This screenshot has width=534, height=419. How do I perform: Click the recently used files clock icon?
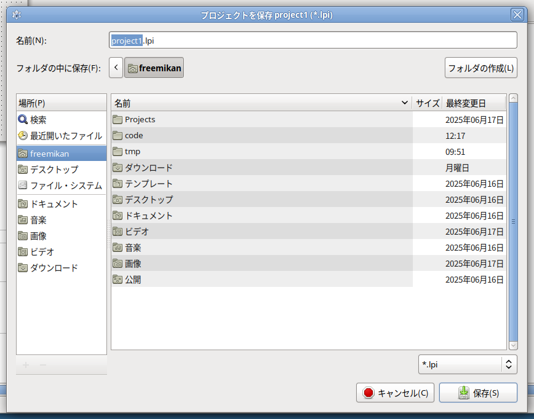(23, 136)
